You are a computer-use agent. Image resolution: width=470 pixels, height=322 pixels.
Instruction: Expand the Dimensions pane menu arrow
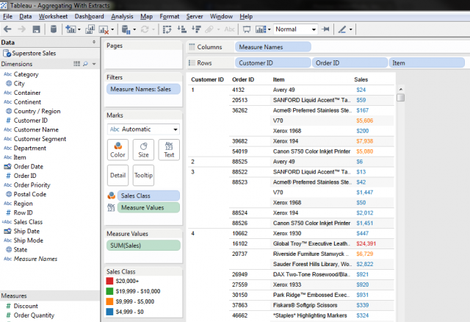[94, 64]
